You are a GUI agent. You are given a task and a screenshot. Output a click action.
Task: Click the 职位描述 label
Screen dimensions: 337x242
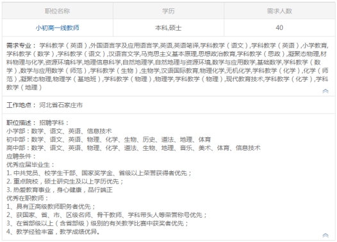[x=21, y=123]
